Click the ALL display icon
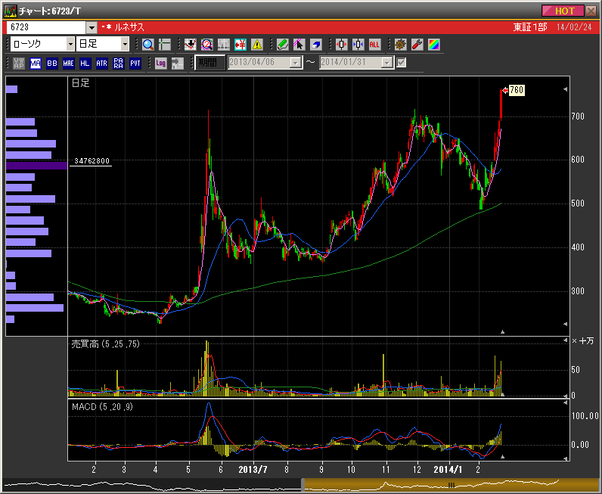 point(375,45)
